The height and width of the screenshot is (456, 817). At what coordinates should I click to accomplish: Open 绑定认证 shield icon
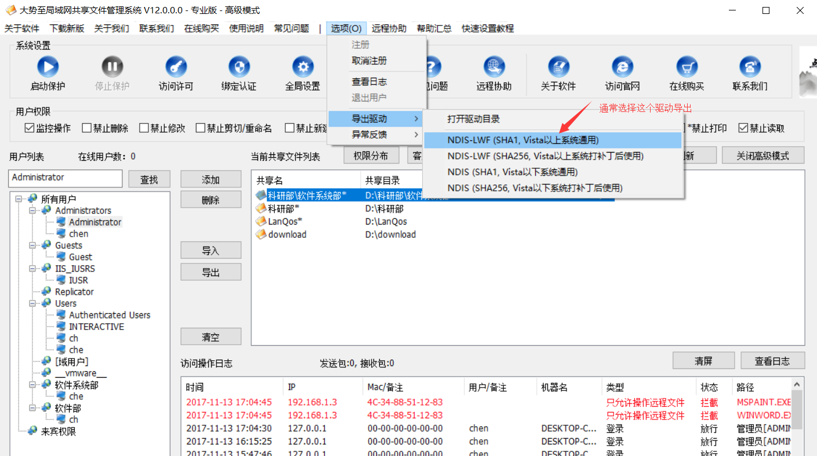(x=239, y=67)
